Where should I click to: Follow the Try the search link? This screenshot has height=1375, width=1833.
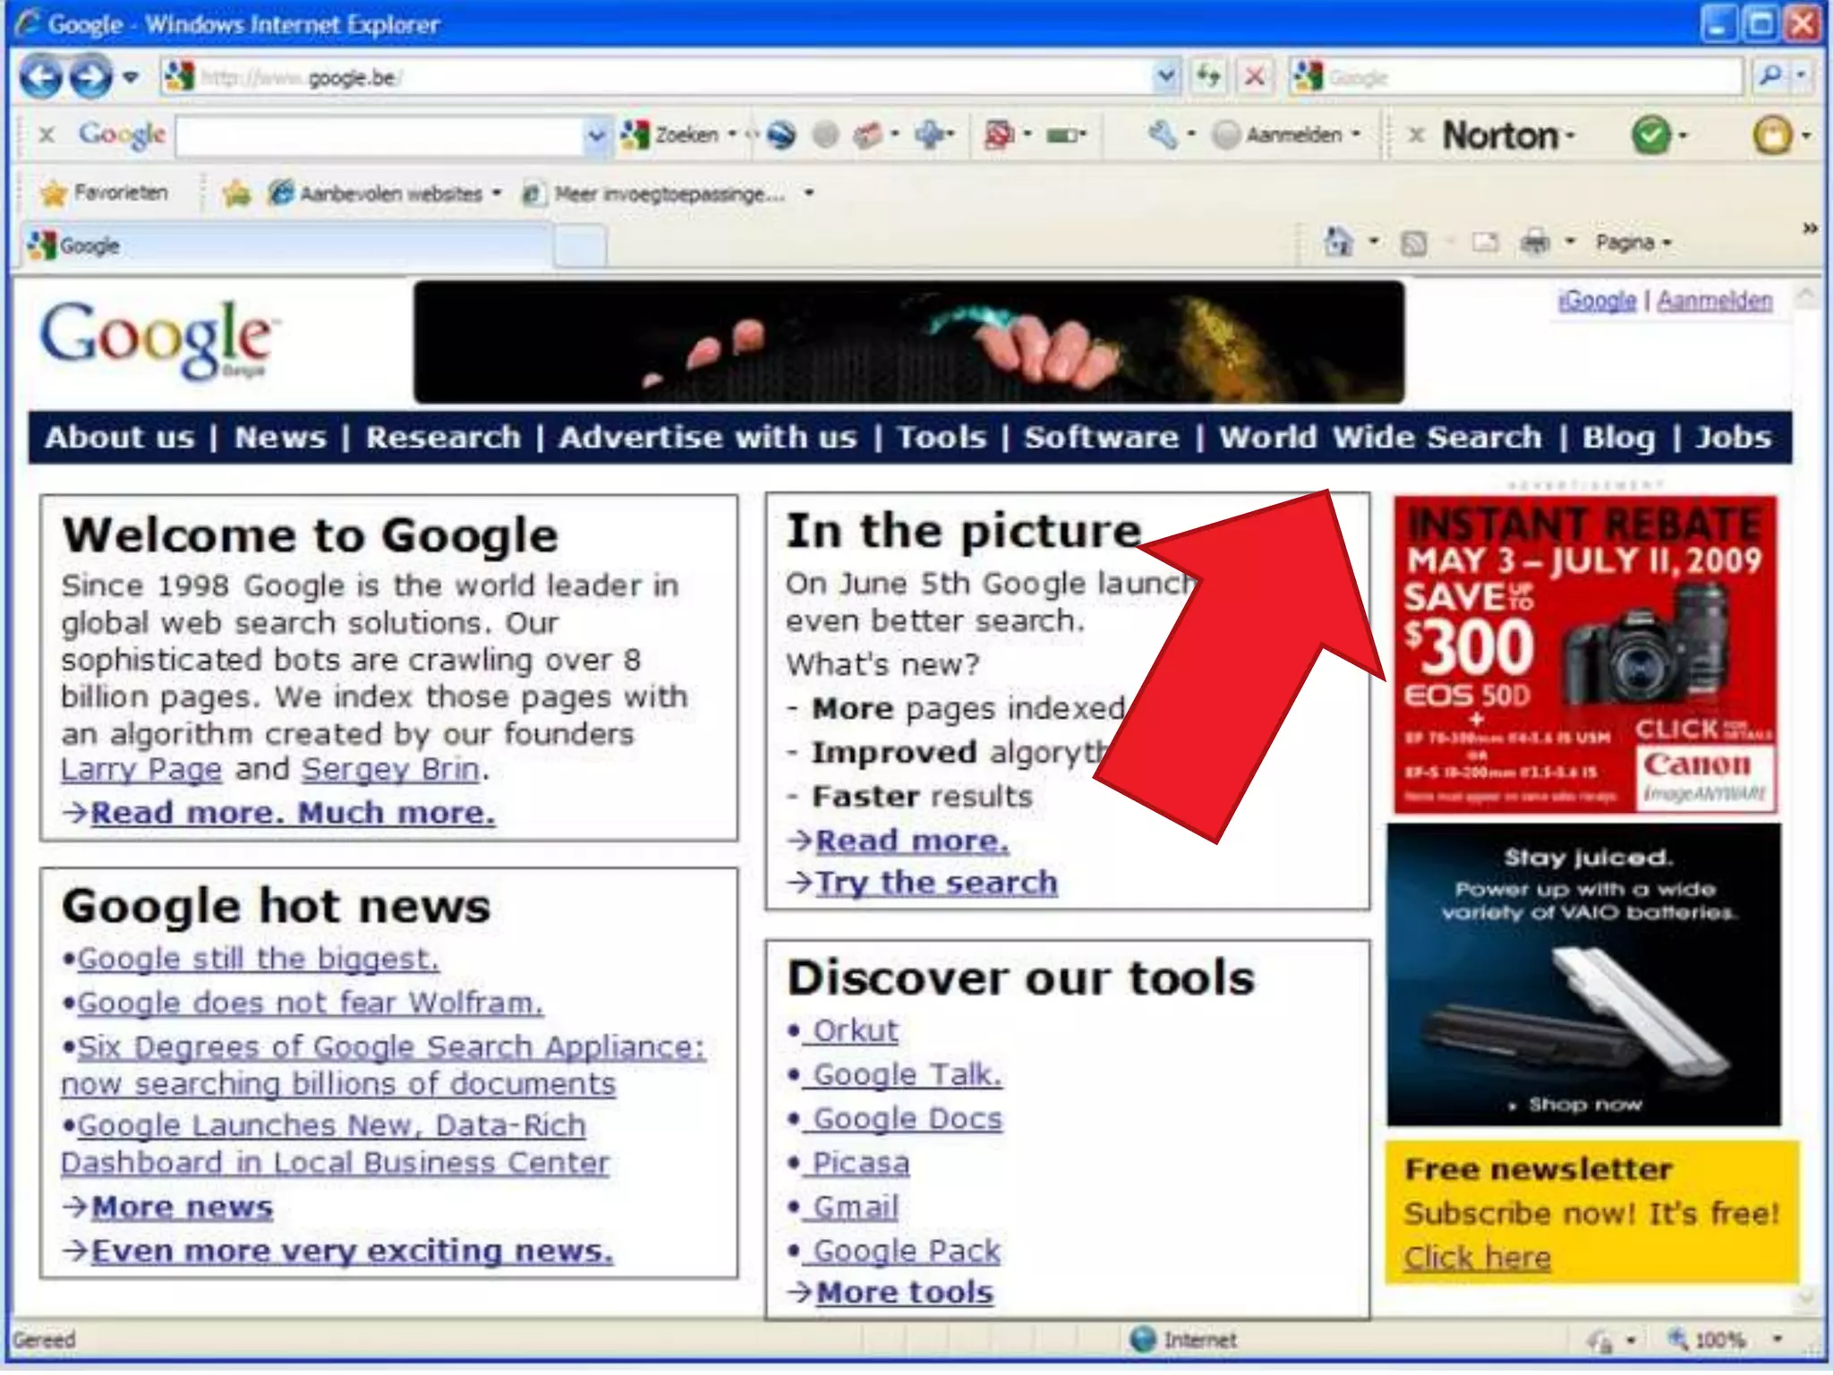point(935,883)
